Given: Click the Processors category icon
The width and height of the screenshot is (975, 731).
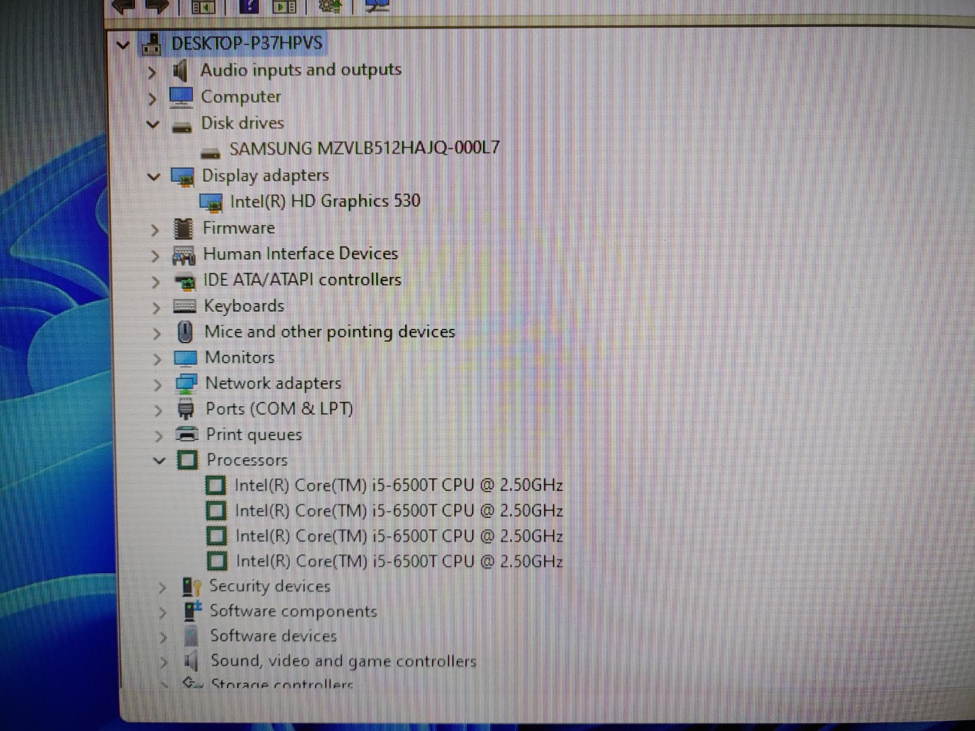Looking at the screenshot, I should pyautogui.click(x=188, y=460).
